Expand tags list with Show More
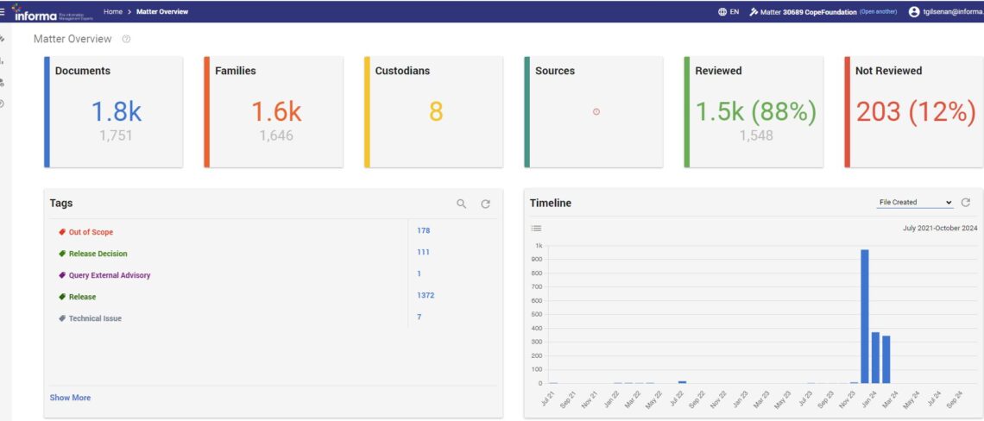984x421 pixels. click(x=70, y=398)
